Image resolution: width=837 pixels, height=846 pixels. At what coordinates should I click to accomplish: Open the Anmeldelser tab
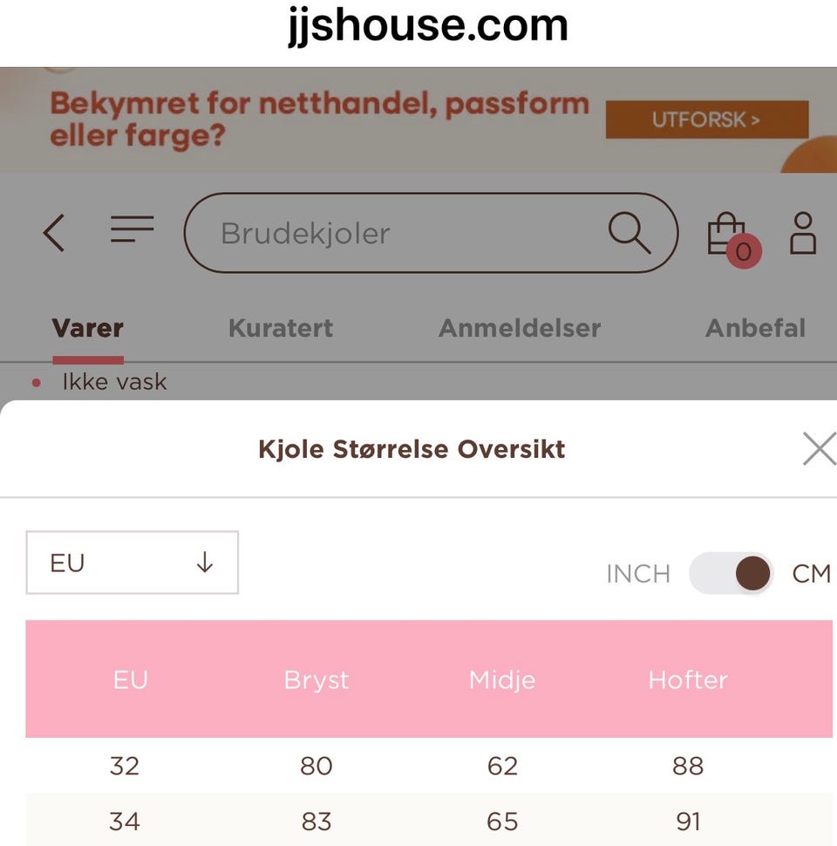520,328
